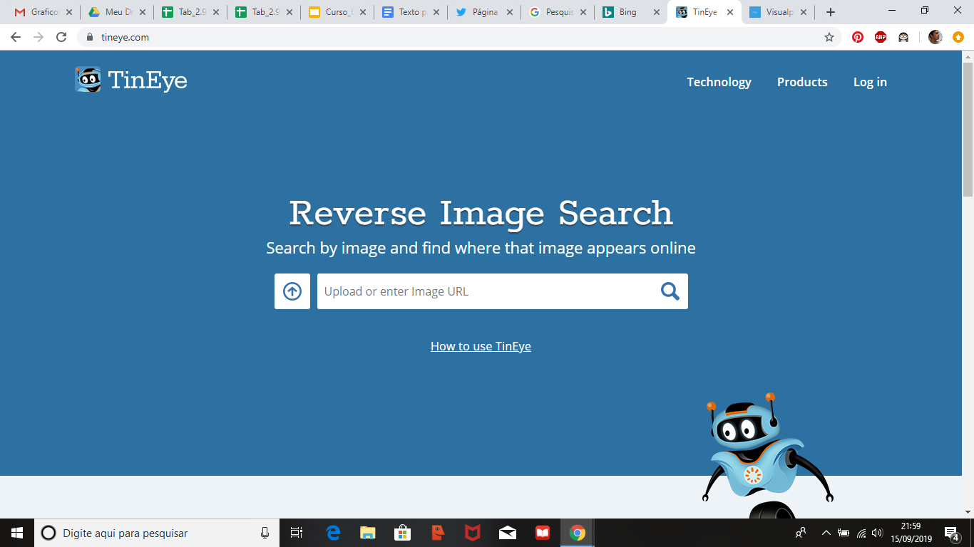Switch to the Visualp tab
This screenshot has height=547, width=974.
pos(777,12)
